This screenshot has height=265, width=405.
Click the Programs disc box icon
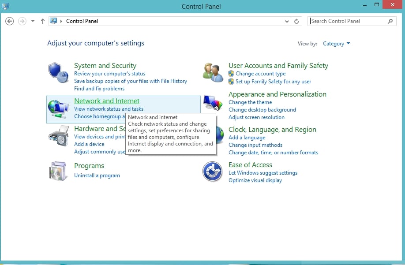[x=58, y=171]
